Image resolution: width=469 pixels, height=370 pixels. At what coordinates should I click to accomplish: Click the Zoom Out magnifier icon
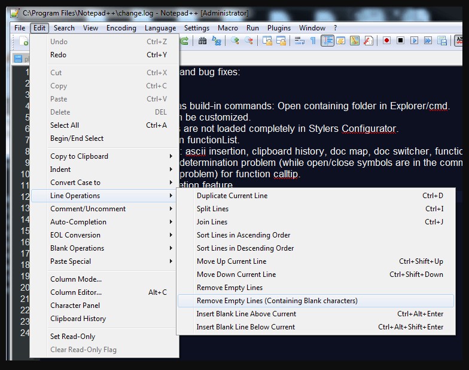pos(249,41)
